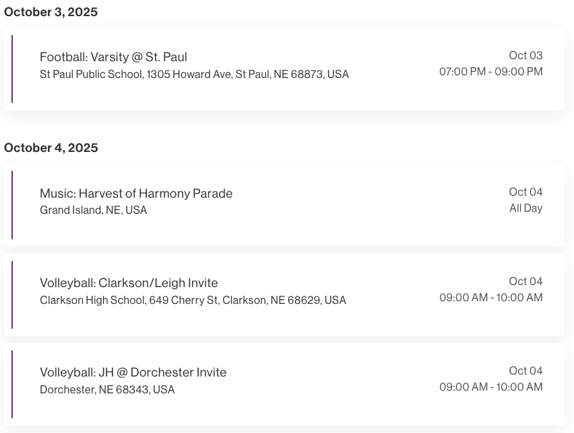
Task: Click the Oct 03 date label
Action: click(x=525, y=56)
